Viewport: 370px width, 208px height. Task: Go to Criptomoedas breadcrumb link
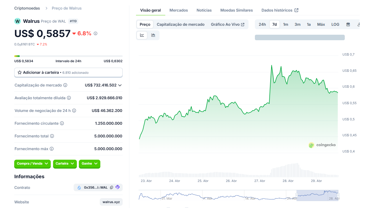[x=27, y=8]
